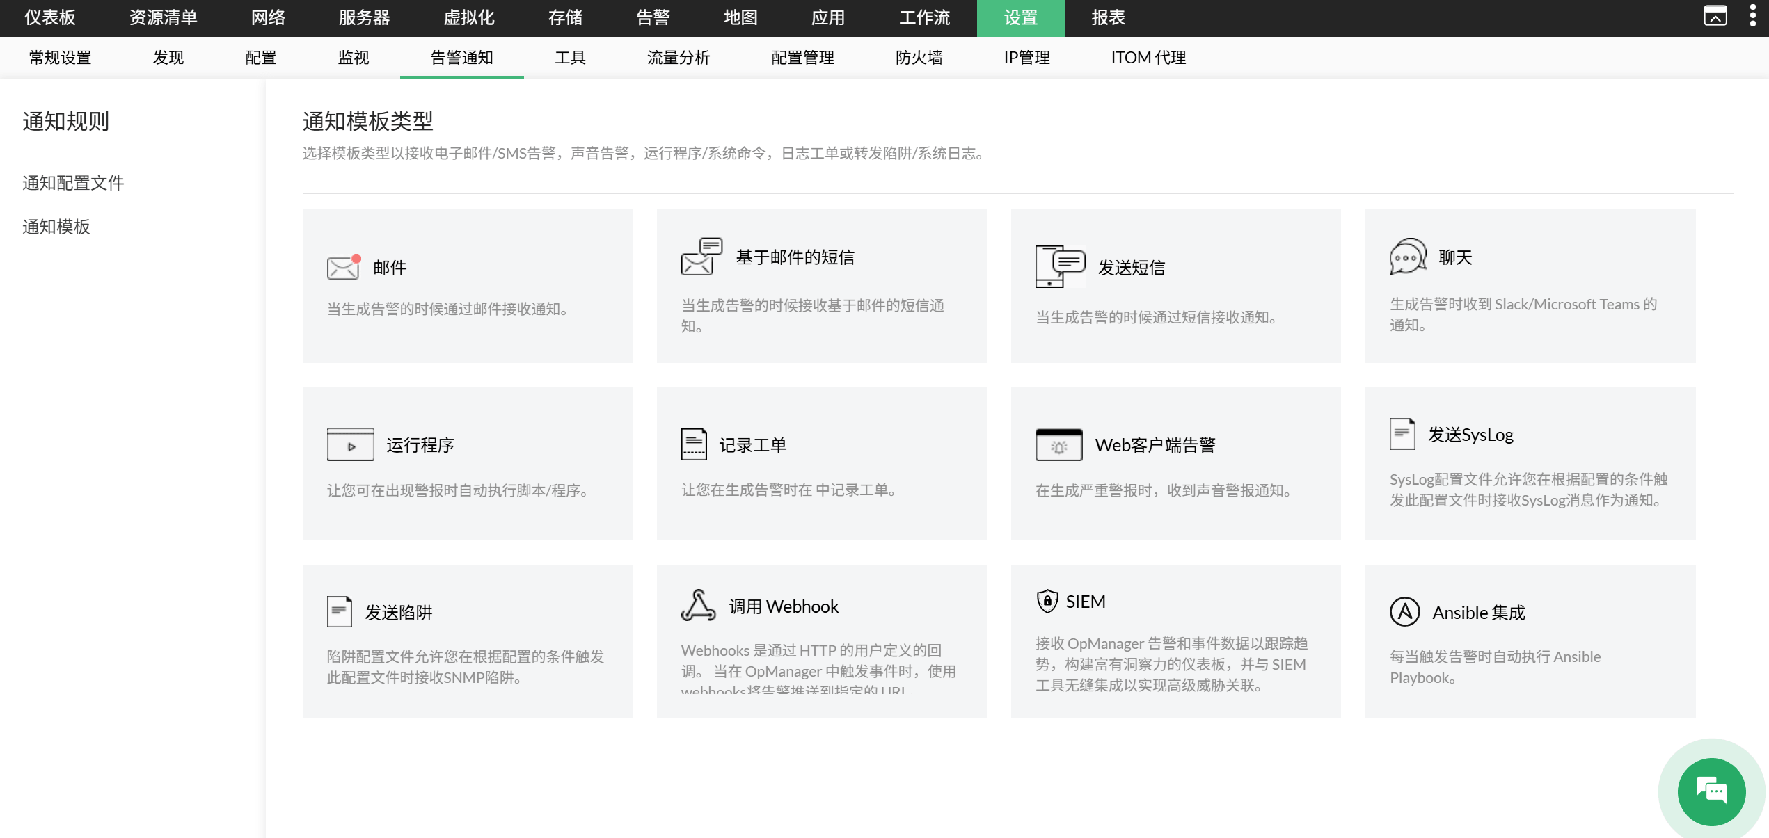Select the 邮件 template title
This screenshot has height=838, width=1769.
[390, 268]
